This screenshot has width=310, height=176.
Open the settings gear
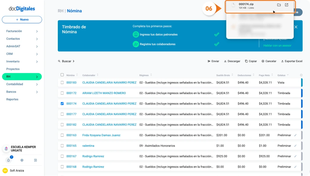click(x=22, y=160)
